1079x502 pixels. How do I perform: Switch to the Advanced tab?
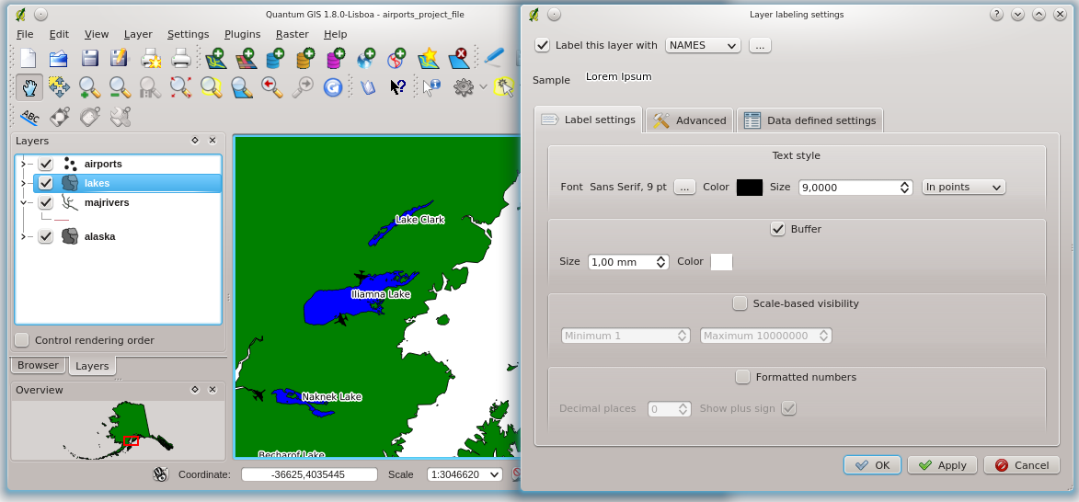[x=690, y=120]
